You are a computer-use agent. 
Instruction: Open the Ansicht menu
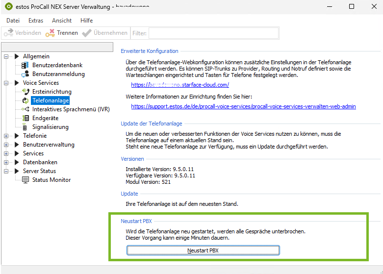tap(62, 21)
